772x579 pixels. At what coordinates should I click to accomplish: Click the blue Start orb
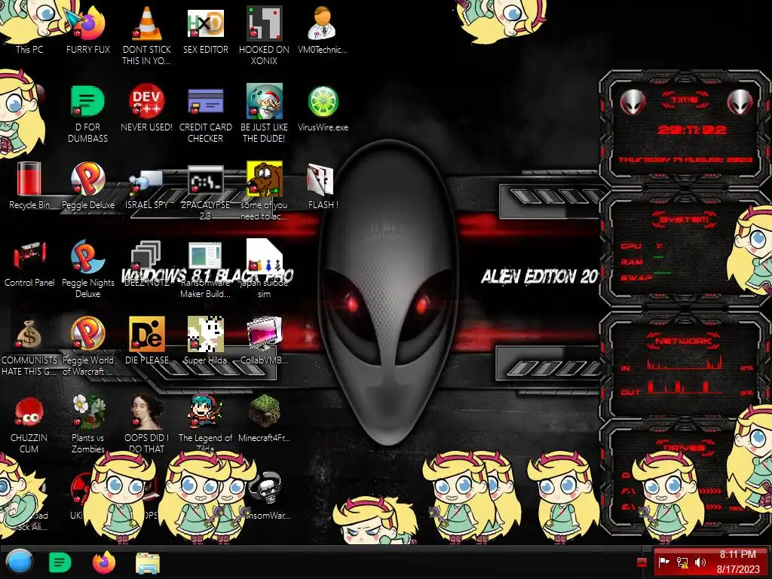tap(19, 562)
